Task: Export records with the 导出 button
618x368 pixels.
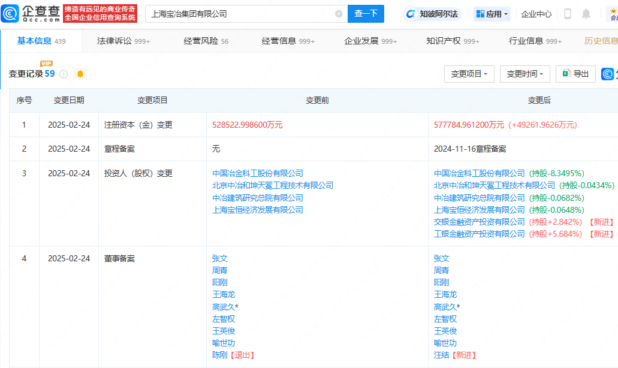Action: point(575,74)
